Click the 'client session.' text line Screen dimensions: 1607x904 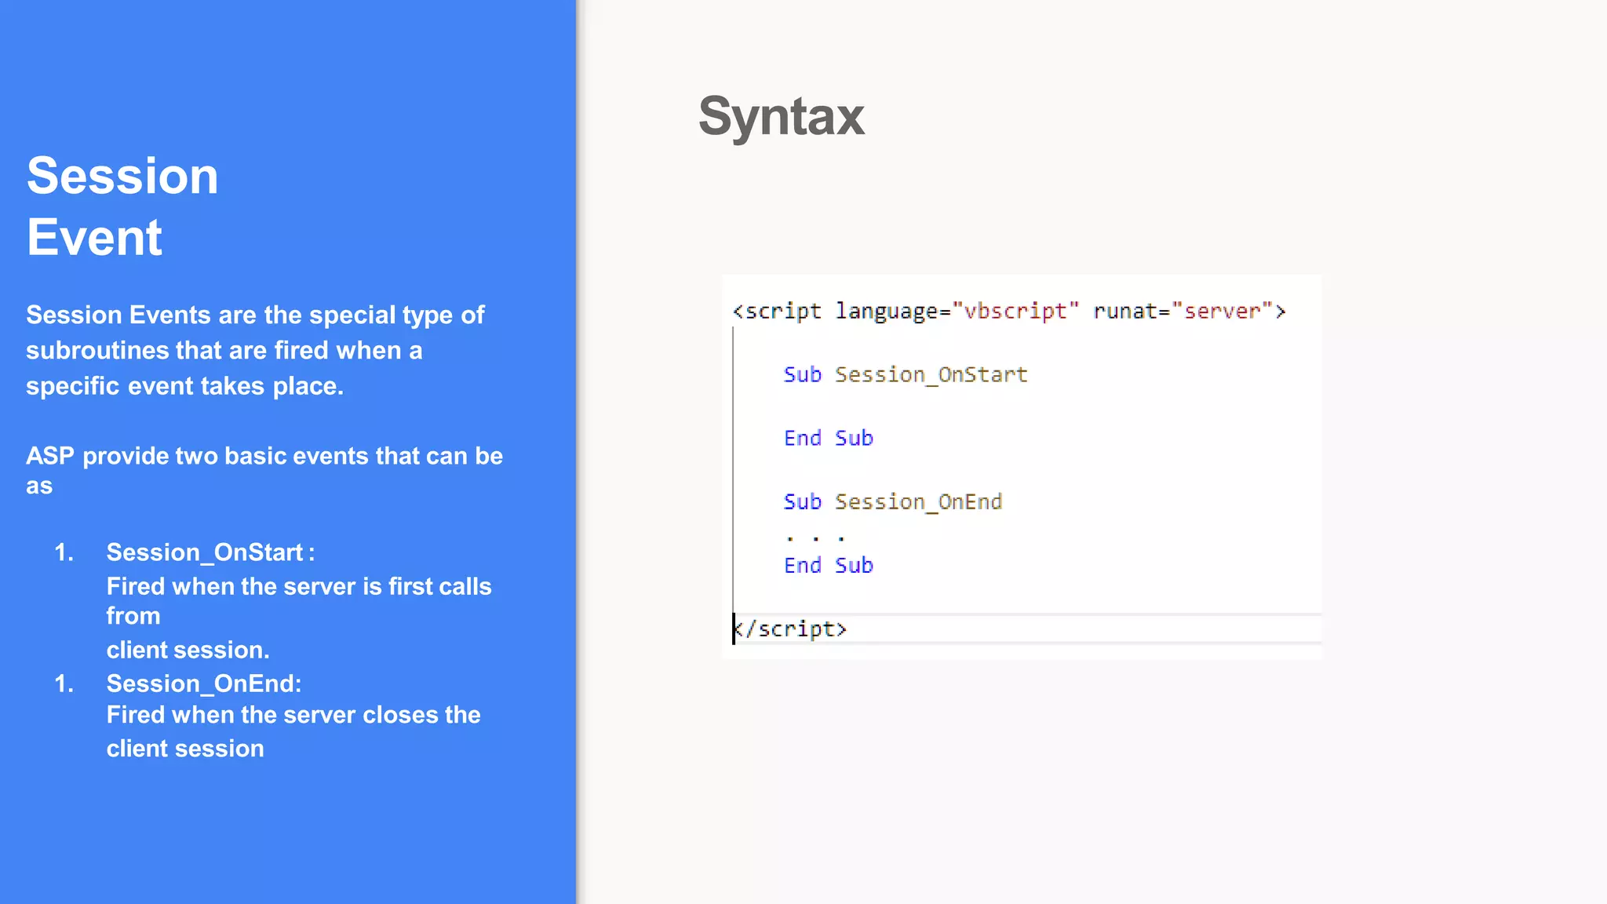pyautogui.click(x=188, y=651)
